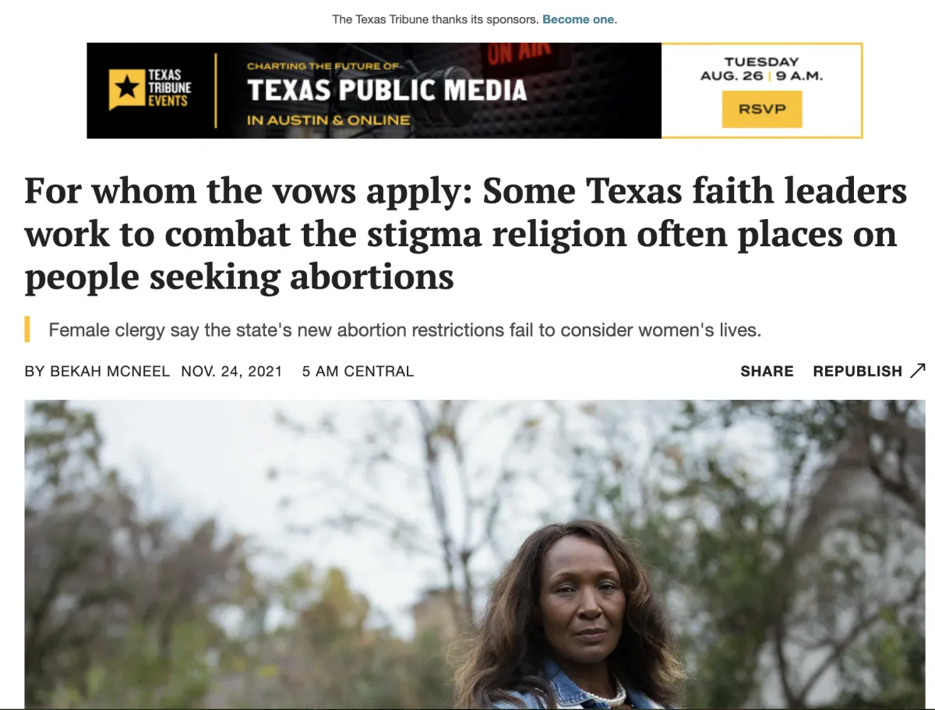Click the 'Texas Public Media' banner title
Screen dimensions: 935x710
pos(386,91)
